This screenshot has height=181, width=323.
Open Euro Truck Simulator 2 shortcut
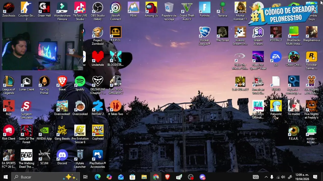click(x=116, y=85)
